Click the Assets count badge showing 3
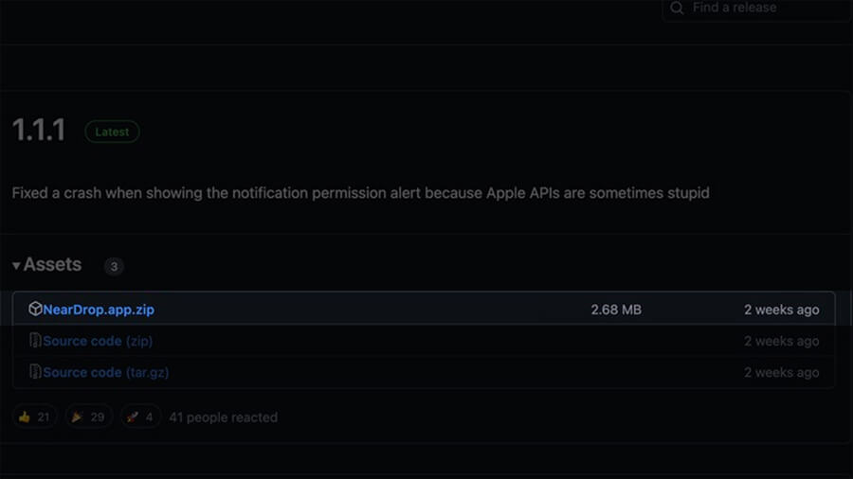853x479 pixels. point(114,267)
